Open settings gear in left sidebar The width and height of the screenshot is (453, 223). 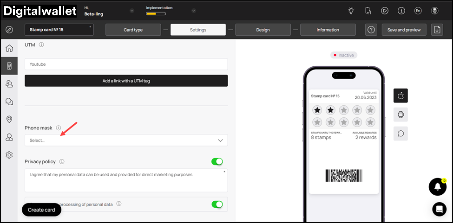[9, 155]
